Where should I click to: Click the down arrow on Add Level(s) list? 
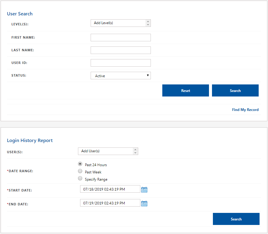coord(148,25)
